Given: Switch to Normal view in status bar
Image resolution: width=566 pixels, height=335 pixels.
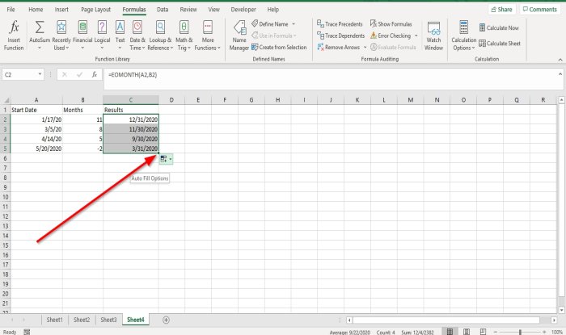Looking at the screenshot, I should pyautogui.click(x=450, y=332).
